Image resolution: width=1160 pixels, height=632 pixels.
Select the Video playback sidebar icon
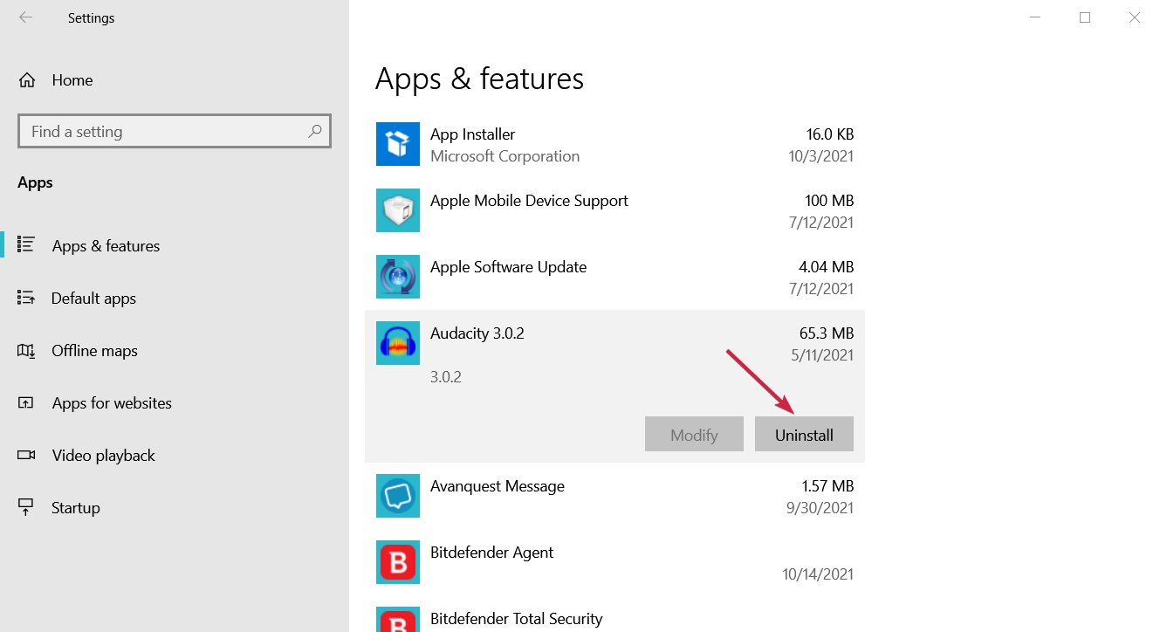(x=26, y=455)
